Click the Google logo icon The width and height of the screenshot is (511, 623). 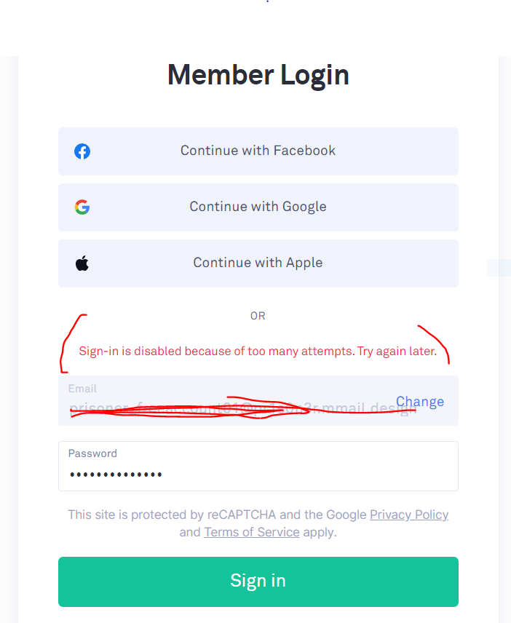pos(82,207)
